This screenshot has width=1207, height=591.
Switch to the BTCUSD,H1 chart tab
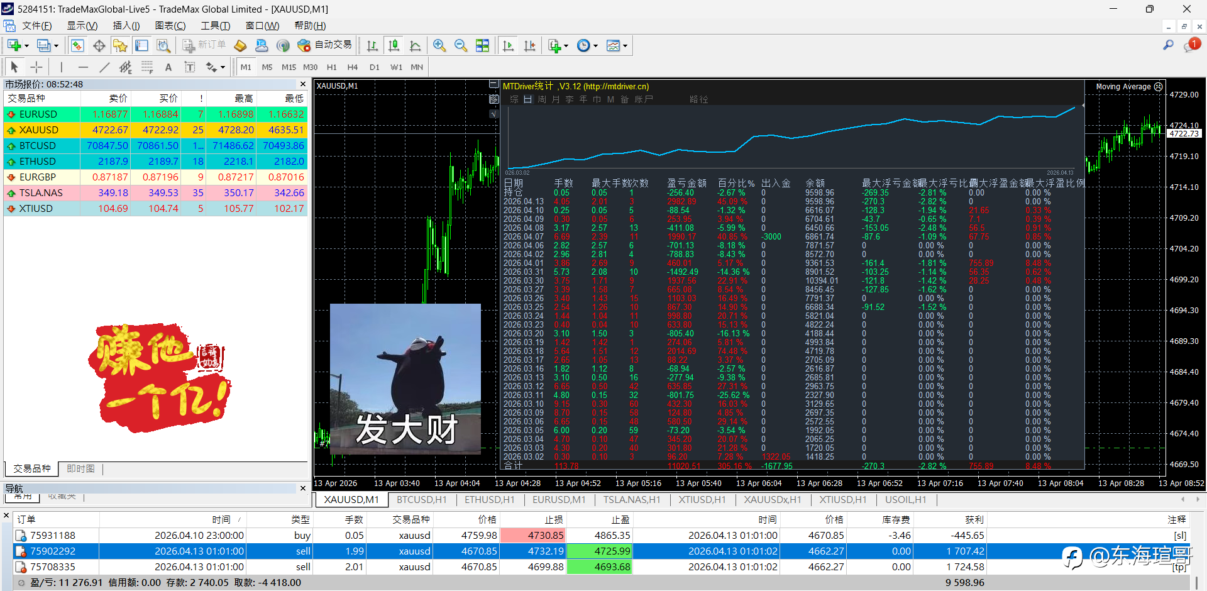(x=421, y=499)
